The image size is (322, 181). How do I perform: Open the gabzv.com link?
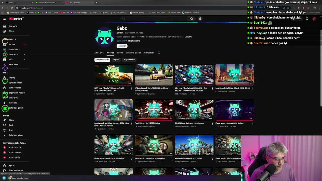pos(121,41)
